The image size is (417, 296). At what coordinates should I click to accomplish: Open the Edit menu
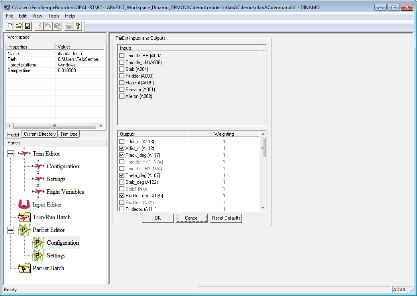(x=23, y=16)
